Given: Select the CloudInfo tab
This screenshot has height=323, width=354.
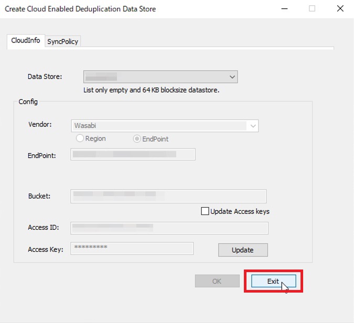Looking at the screenshot, I should click(26, 41).
